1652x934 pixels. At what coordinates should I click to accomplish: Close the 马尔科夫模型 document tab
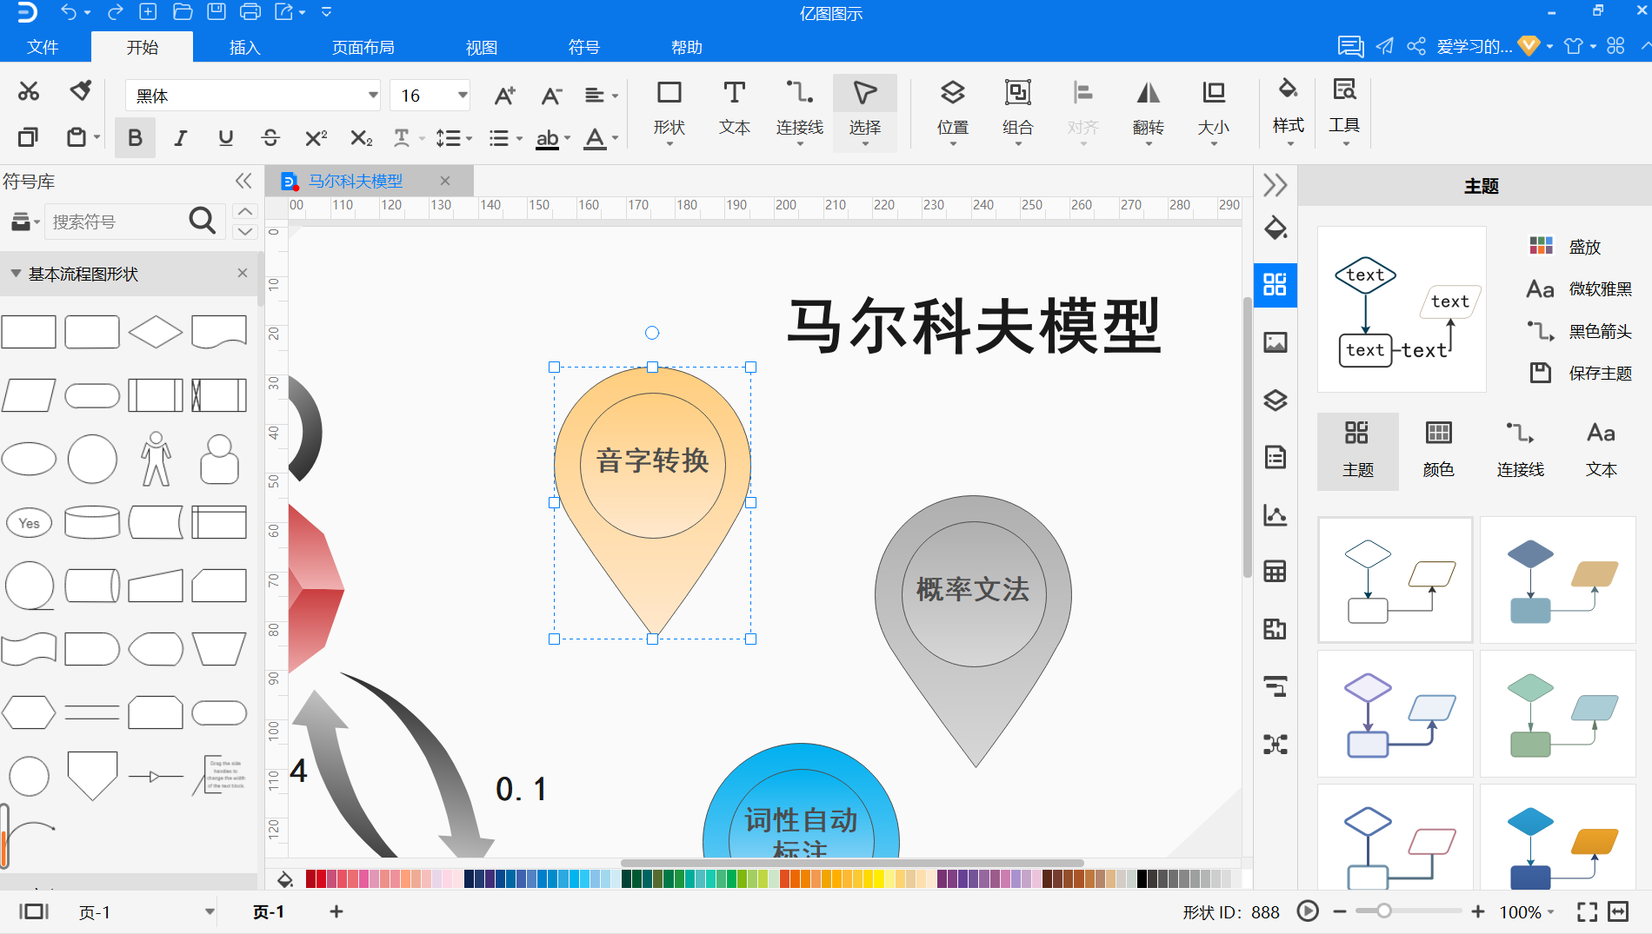[x=445, y=181]
